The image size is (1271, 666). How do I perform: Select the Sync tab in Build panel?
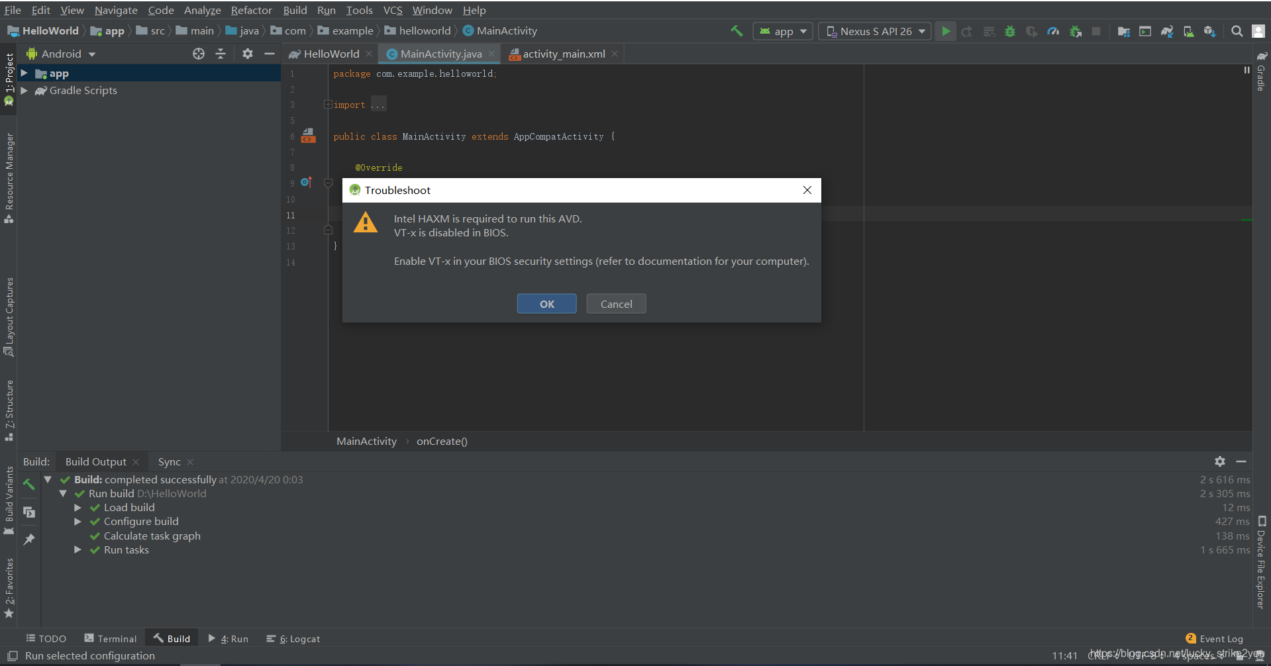coord(169,461)
